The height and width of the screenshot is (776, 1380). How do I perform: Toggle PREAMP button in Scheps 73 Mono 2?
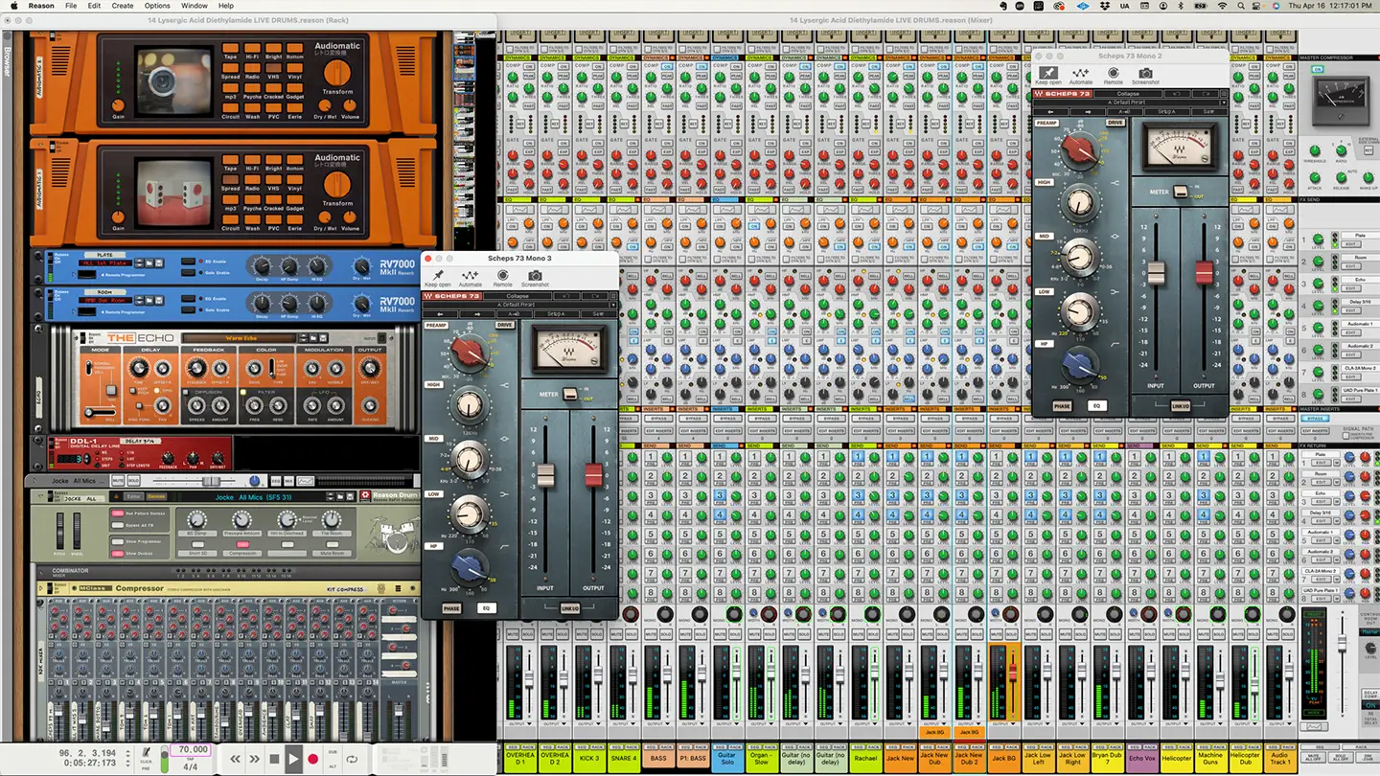[1046, 123]
